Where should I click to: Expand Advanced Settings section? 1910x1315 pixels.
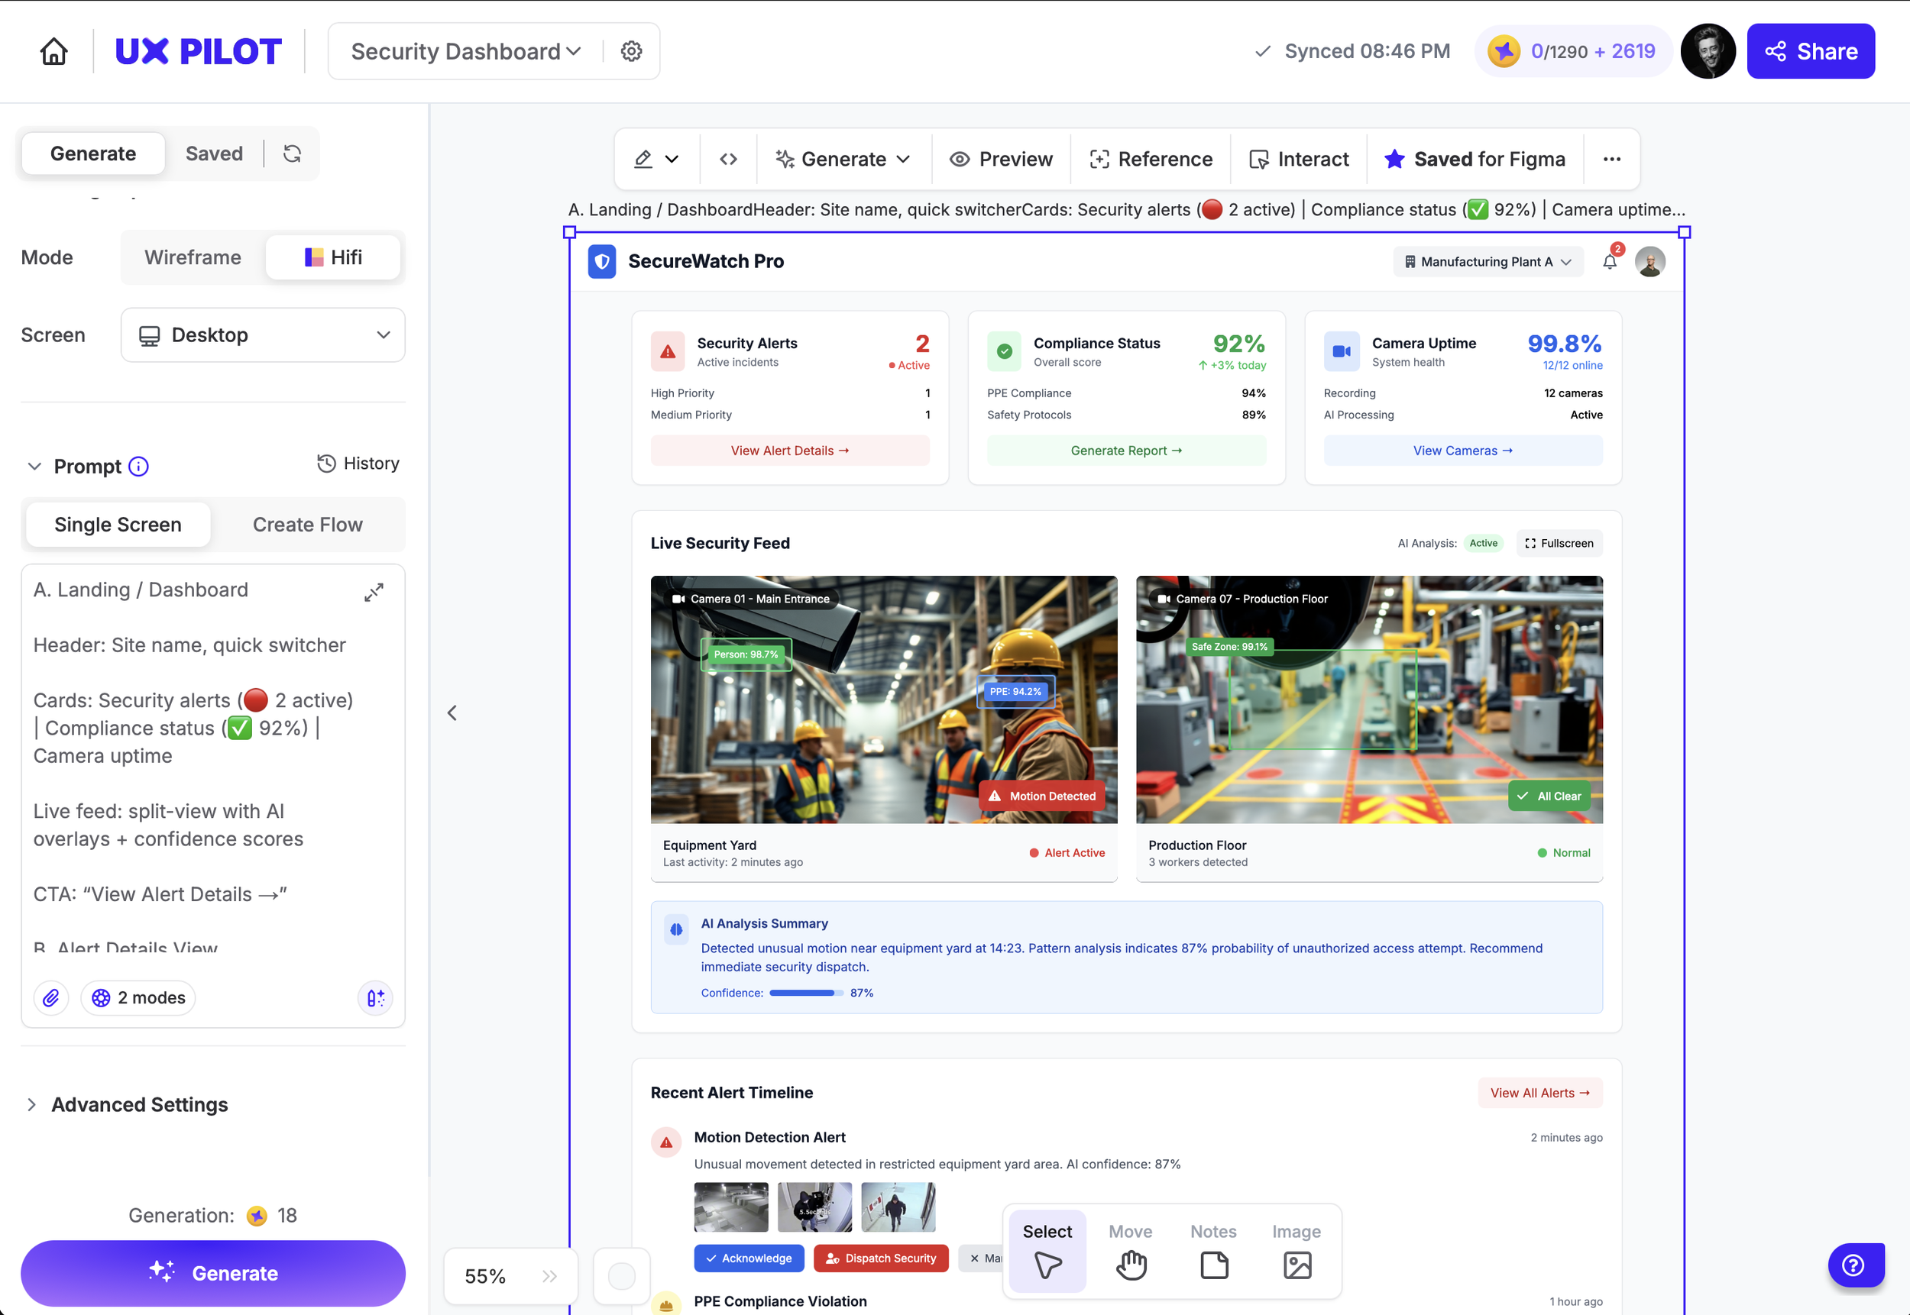[138, 1104]
